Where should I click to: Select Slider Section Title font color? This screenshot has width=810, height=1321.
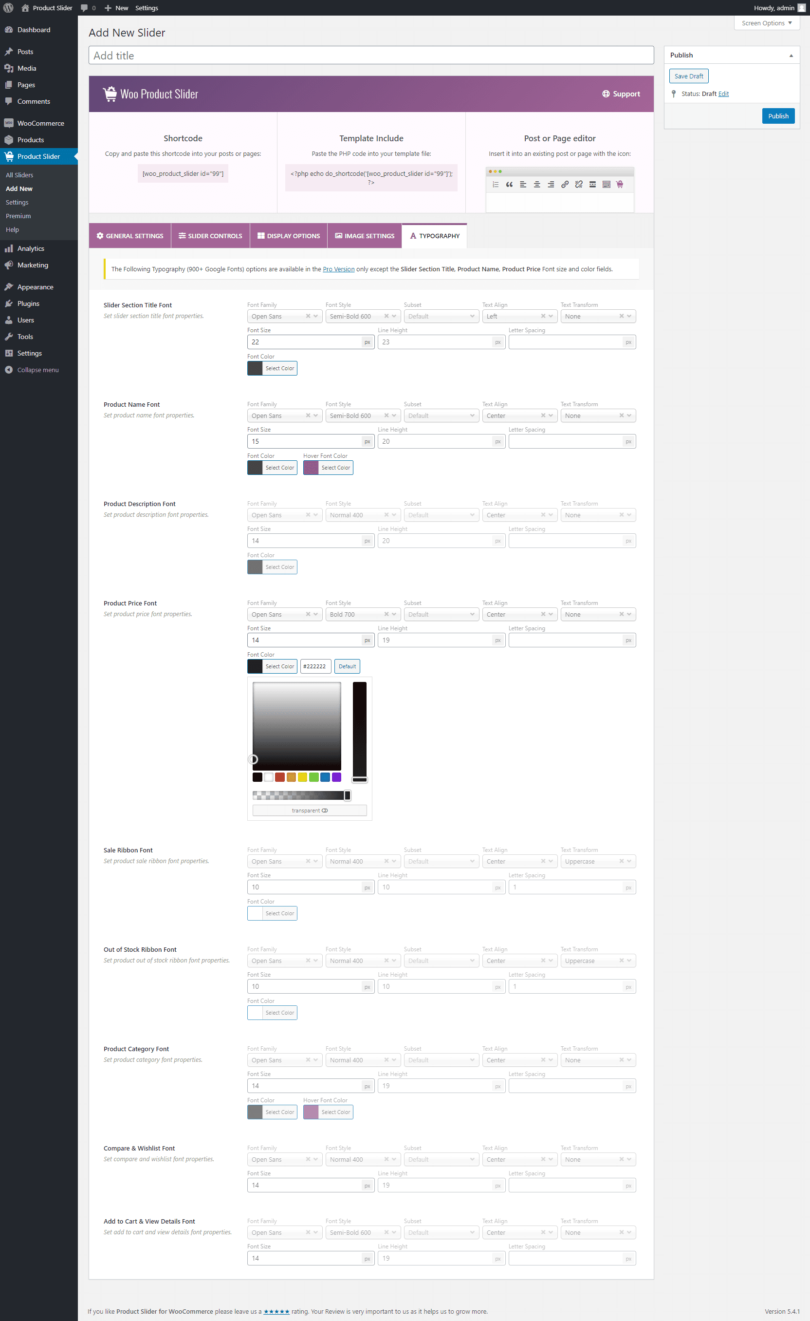[272, 368]
